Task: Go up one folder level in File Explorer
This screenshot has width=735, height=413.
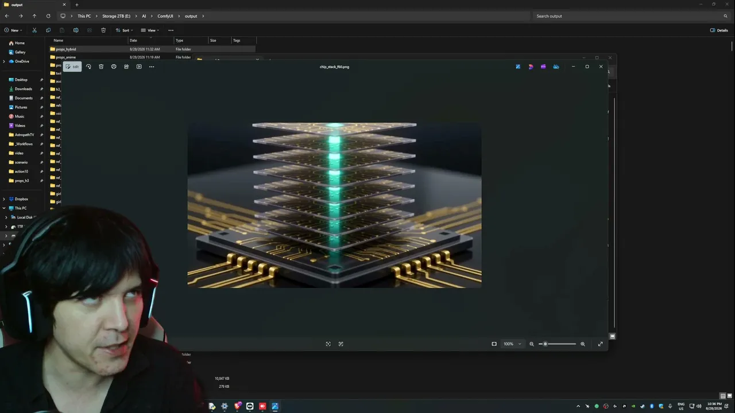Action: 34,16
